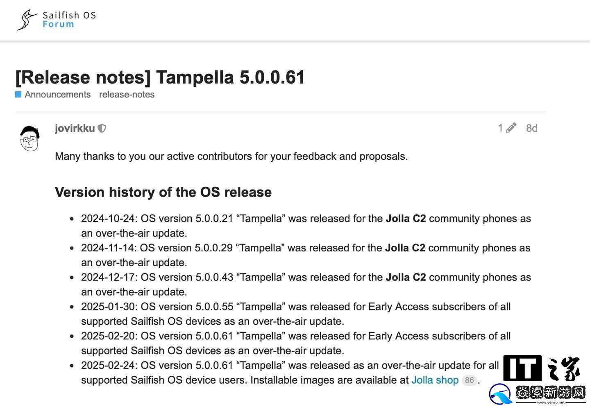This screenshot has width=590, height=407.
Task: Click the 8d post timestamp
Action: pos(531,128)
